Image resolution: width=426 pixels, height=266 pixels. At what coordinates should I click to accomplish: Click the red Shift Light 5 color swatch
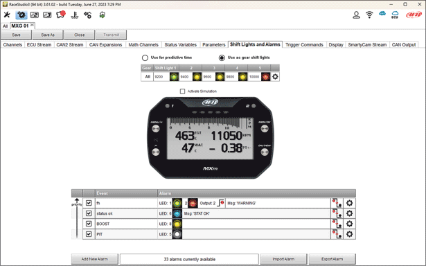(x=265, y=77)
